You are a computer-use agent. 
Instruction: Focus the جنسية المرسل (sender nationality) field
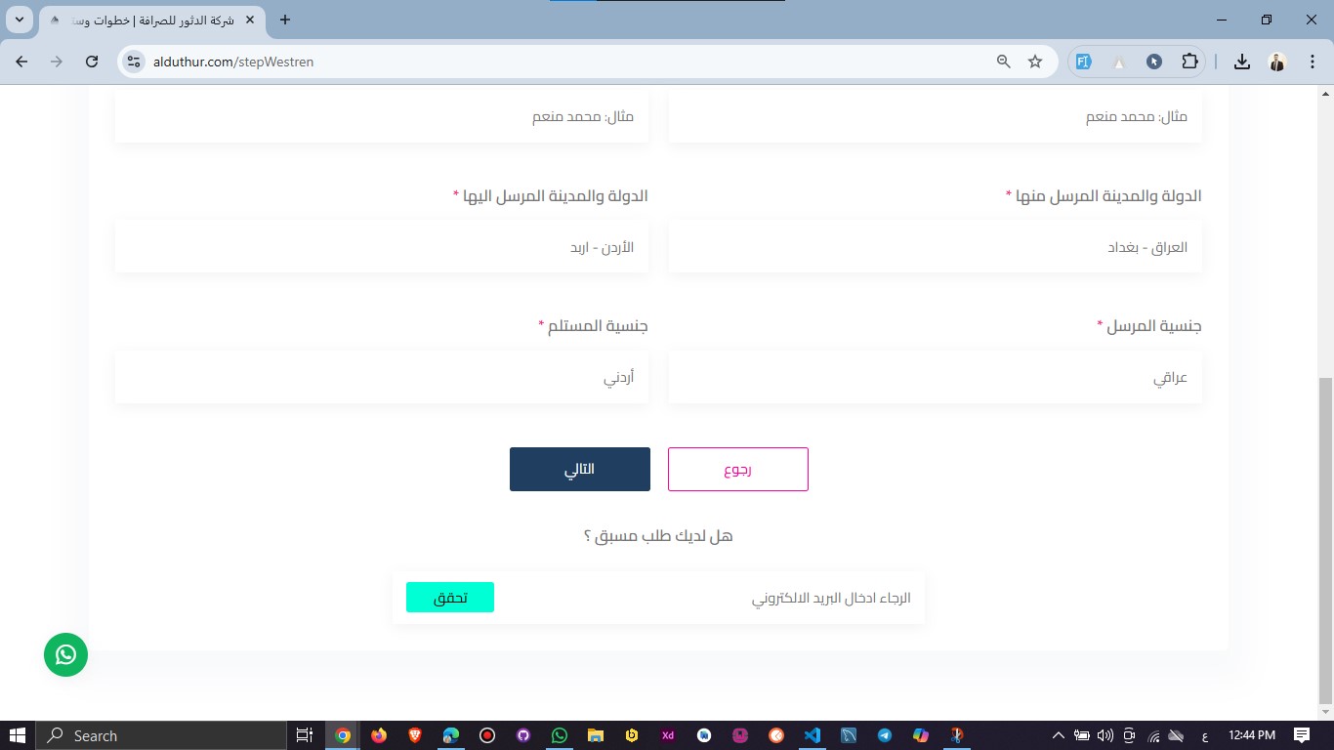point(935,377)
